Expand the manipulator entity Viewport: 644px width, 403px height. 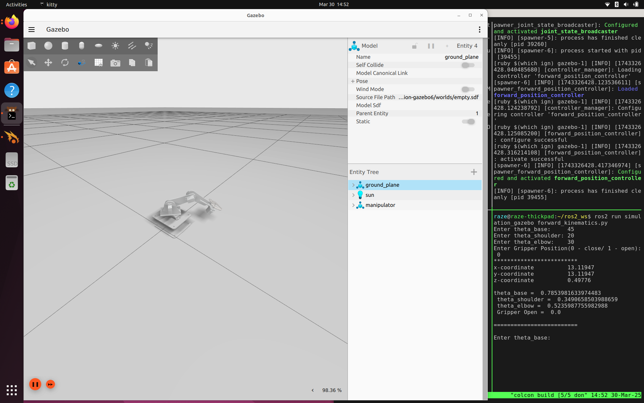point(353,205)
